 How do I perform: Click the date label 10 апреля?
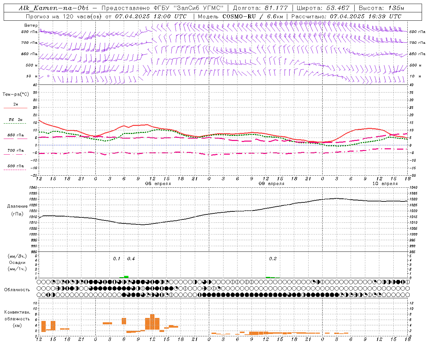coord(385,184)
